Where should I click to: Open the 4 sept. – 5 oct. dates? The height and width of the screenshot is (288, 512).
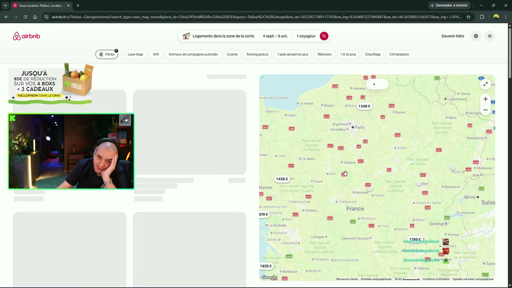(275, 36)
